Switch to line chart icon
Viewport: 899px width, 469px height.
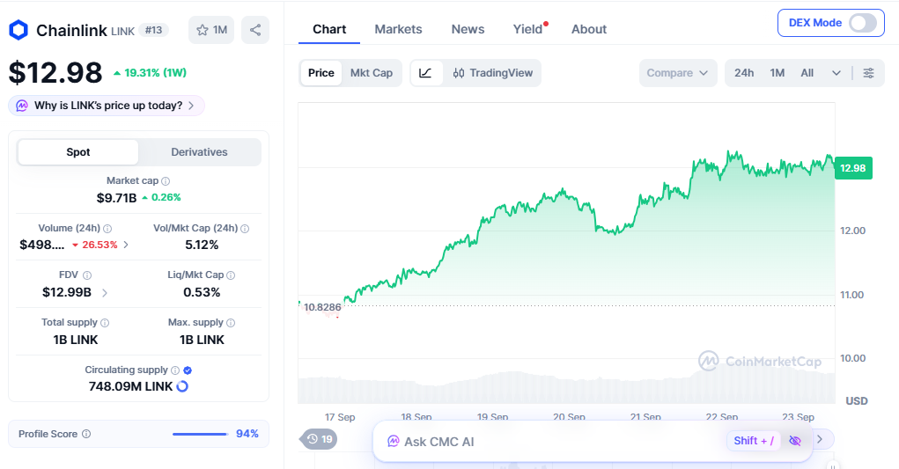(426, 73)
